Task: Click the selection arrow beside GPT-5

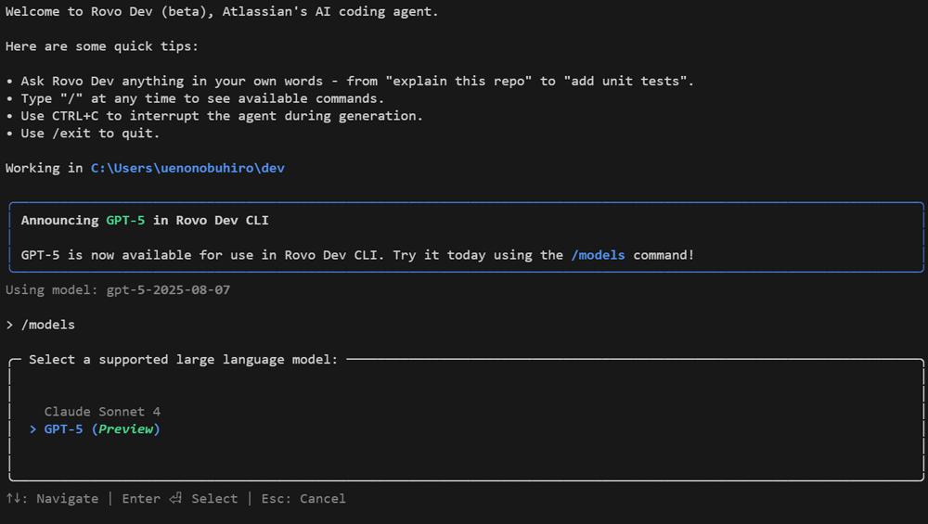Action: (x=33, y=429)
